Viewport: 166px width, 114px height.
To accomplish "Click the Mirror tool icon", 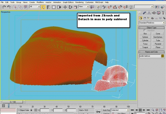I will coord(157,7).
